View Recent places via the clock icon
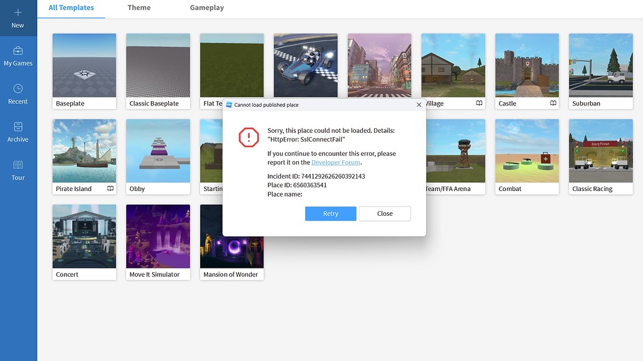The image size is (643, 361). coord(18,93)
